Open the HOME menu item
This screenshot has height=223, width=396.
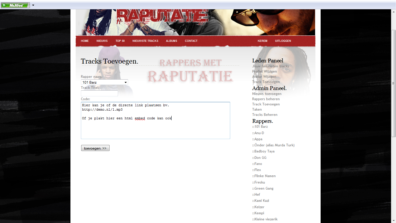(85, 41)
